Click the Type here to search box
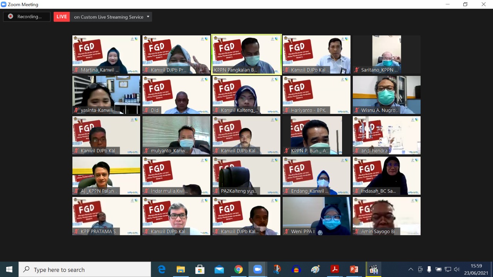 pyautogui.click(x=85, y=270)
